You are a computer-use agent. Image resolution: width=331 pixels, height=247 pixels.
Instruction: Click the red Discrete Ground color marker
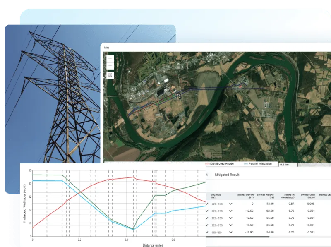[x=168, y=163]
